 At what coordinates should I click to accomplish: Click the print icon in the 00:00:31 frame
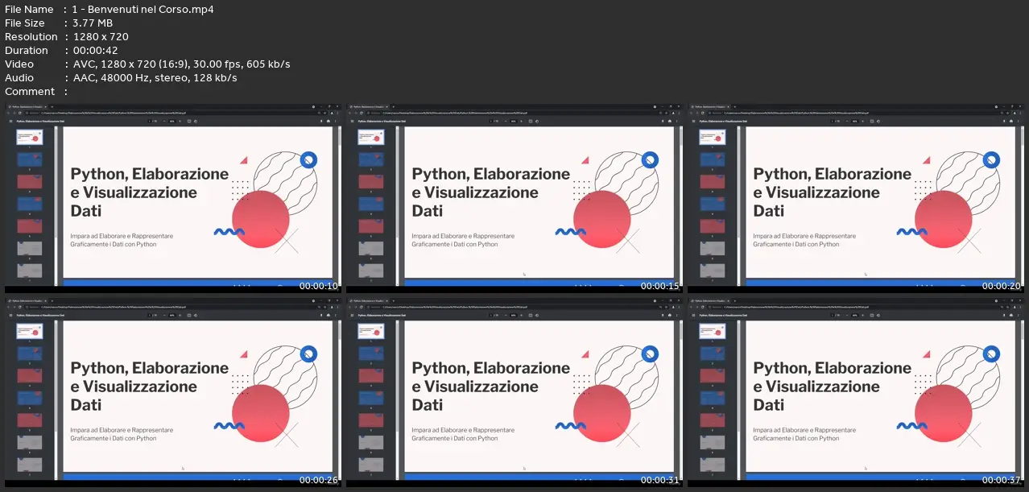tap(670, 316)
